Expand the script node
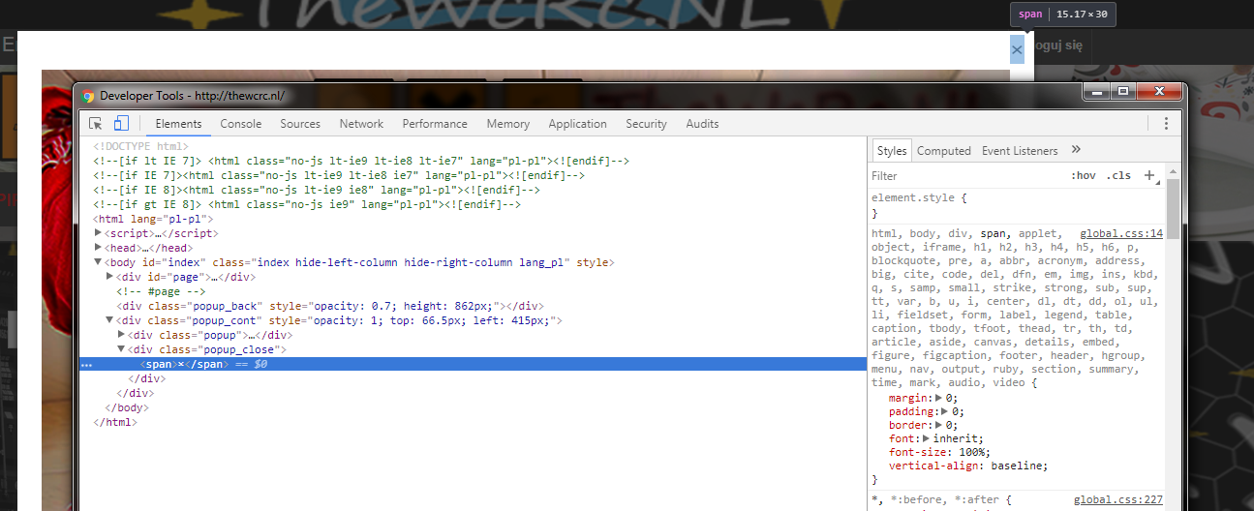 (x=98, y=233)
